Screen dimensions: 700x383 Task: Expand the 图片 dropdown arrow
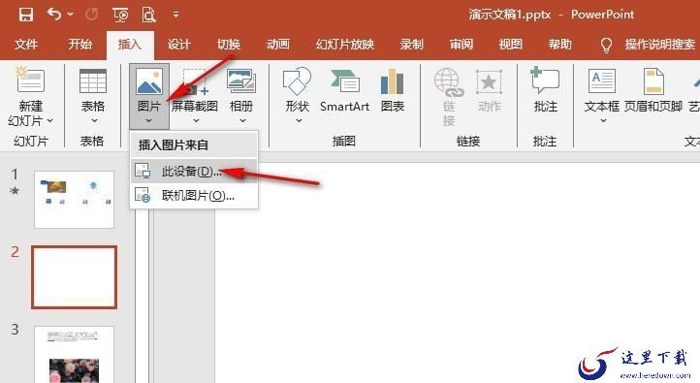pos(148,121)
